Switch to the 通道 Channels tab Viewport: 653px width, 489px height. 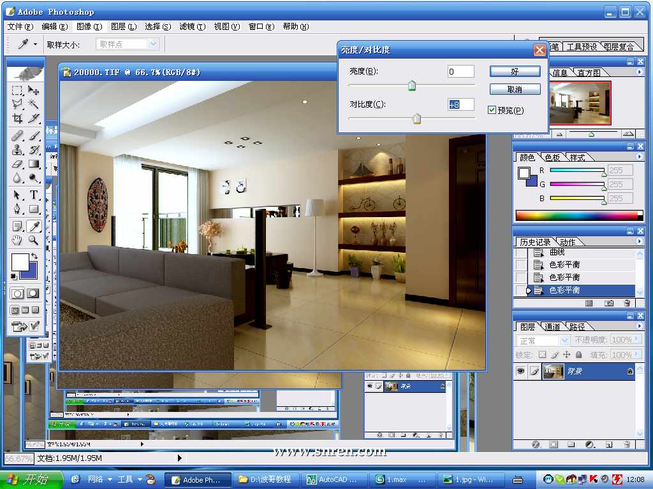coord(552,327)
